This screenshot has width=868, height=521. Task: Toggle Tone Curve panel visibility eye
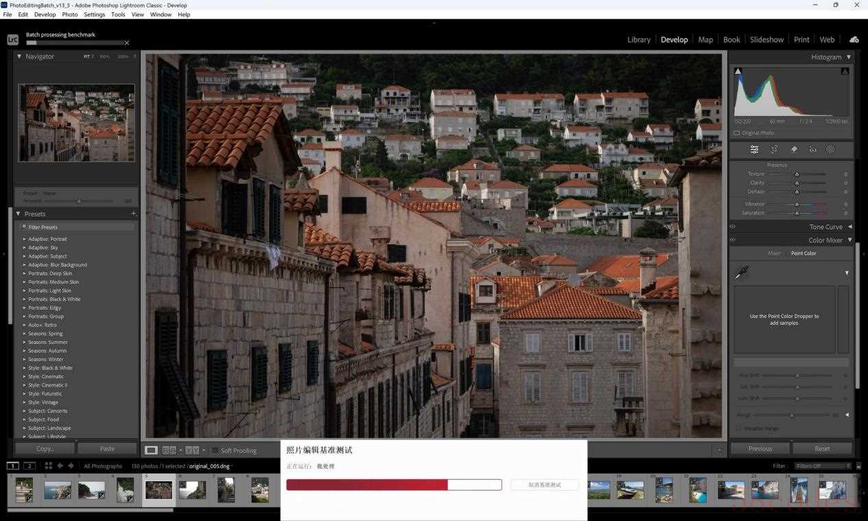[x=733, y=227]
